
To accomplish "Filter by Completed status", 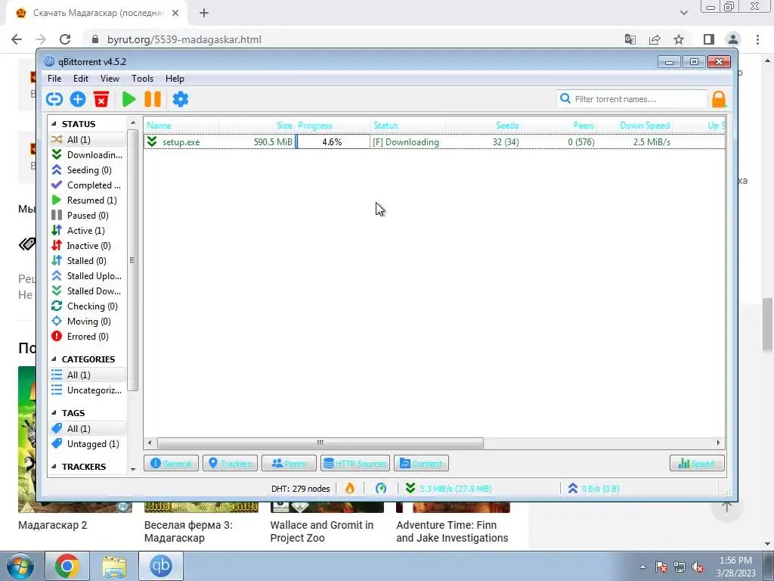I will coord(88,185).
